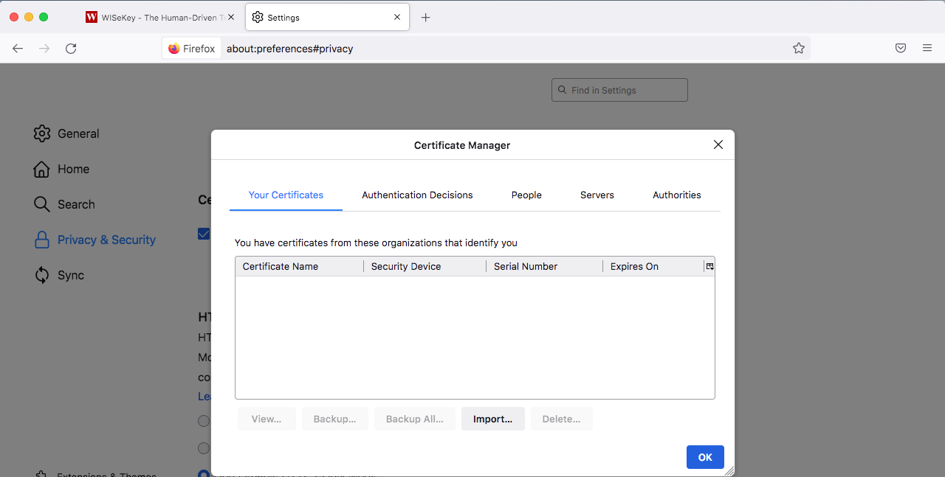The image size is (945, 477).
Task: Switch to Authentication Decisions tab
Action: click(417, 195)
